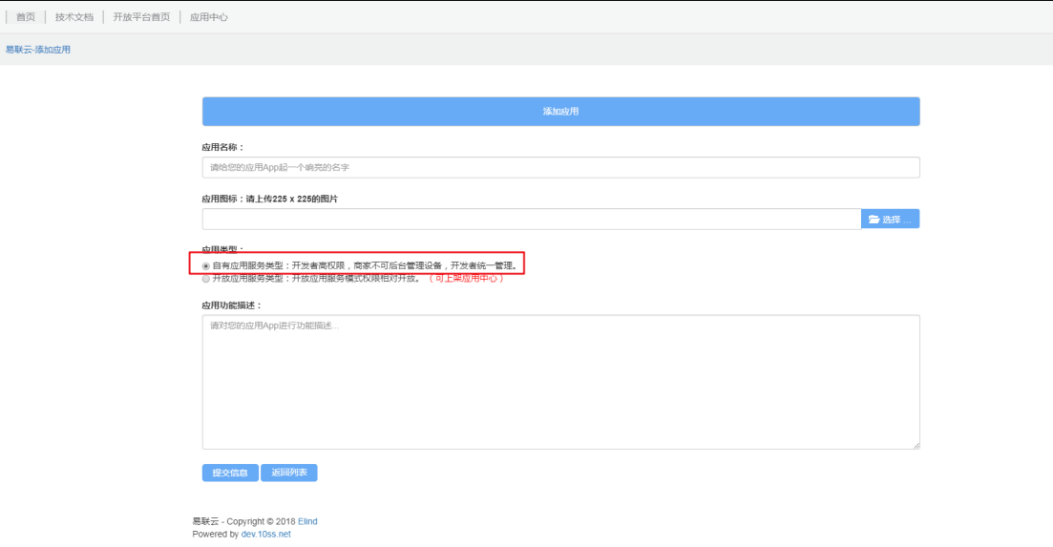Image resolution: width=1053 pixels, height=547 pixels.
Task: Submit the form with 提交信息
Action: 230,473
